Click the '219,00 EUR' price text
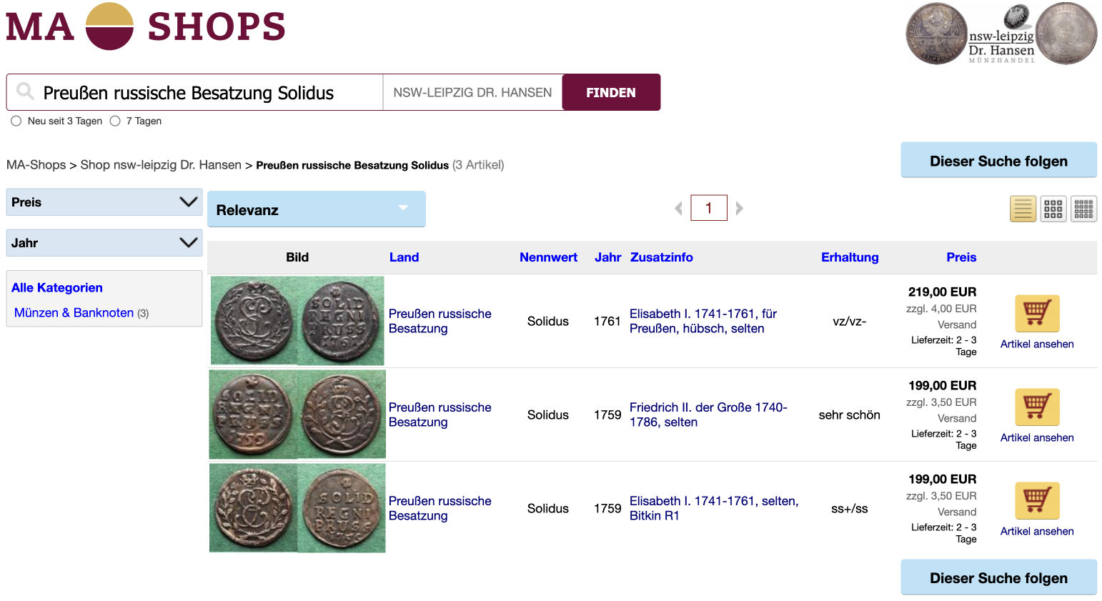The width and height of the screenshot is (1102, 601). click(942, 292)
